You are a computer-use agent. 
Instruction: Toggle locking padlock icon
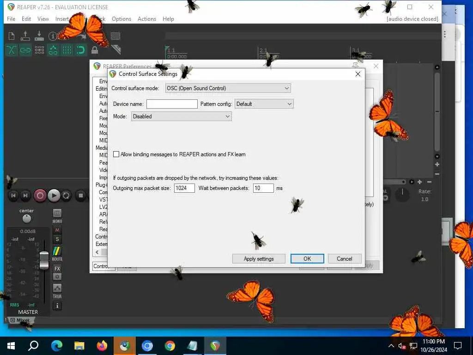pyautogui.click(x=95, y=50)
